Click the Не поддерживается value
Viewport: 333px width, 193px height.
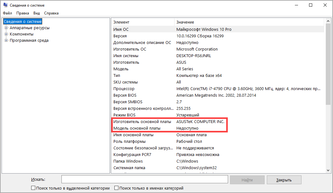point(195,148)
